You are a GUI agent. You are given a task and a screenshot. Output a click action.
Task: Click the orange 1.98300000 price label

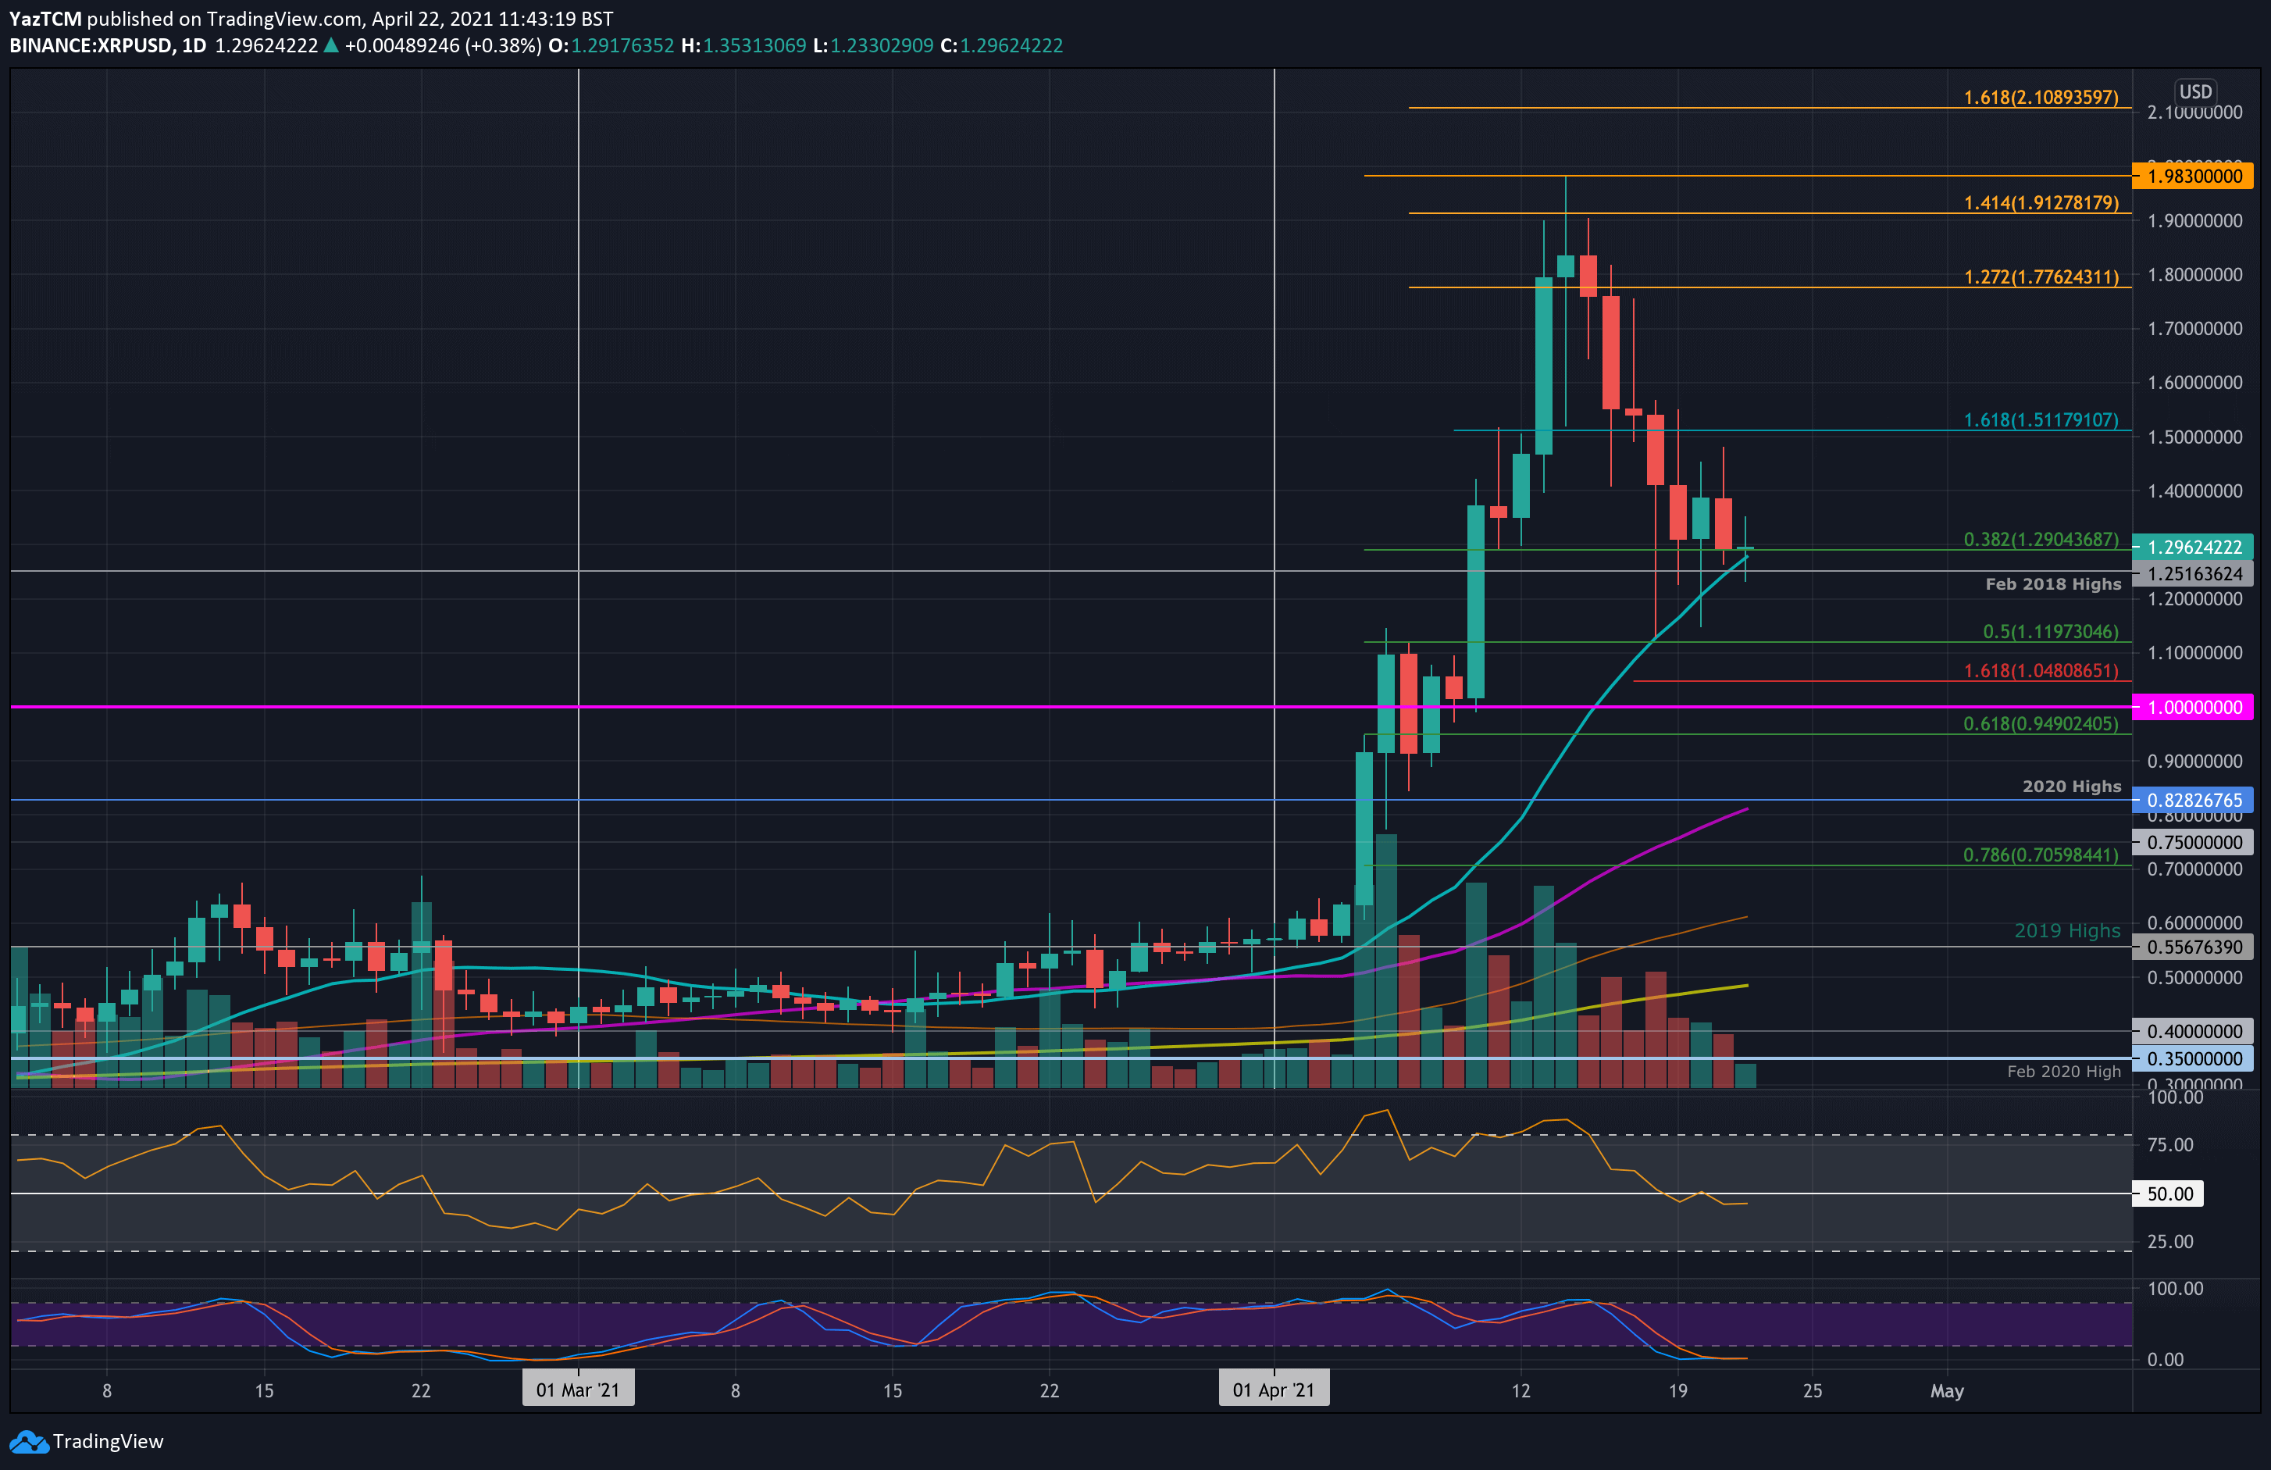2193,176
